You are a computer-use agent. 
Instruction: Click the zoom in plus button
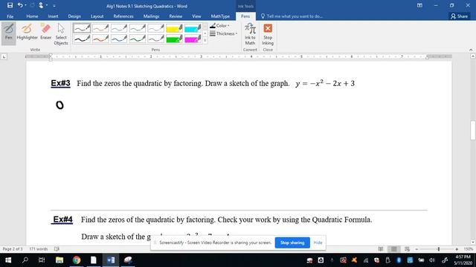click(457, 249)
